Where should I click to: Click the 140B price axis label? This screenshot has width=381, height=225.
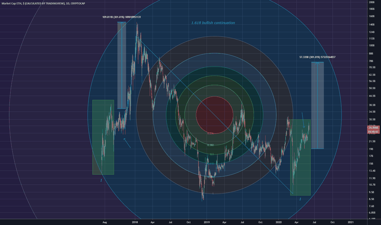(372, 25)
